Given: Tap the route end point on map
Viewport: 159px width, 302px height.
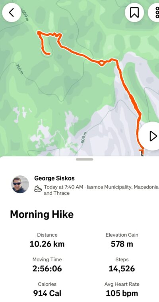Looking at the screenshot, I should pyautogui.click(x=48, y=54).
